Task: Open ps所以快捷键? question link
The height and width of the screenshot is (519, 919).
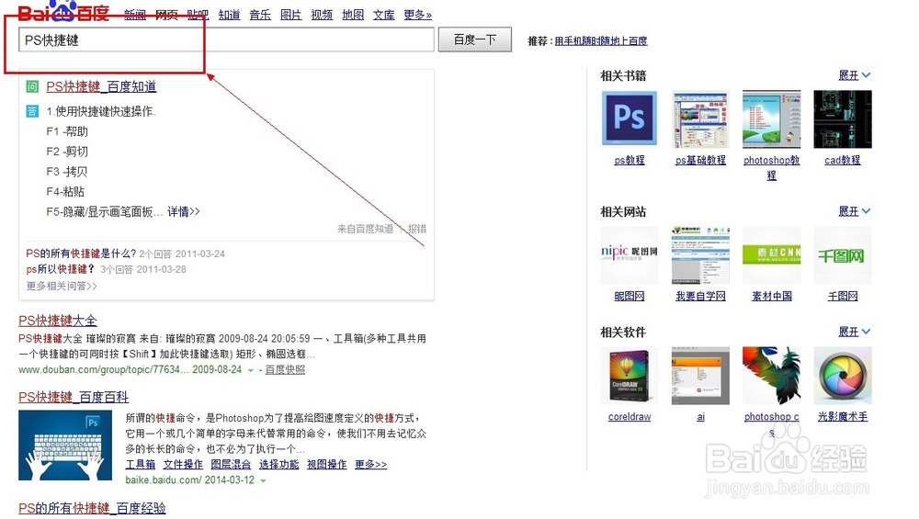Action: point(61,269)
